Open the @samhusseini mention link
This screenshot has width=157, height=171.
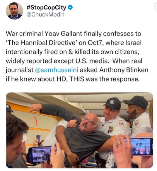57,70
